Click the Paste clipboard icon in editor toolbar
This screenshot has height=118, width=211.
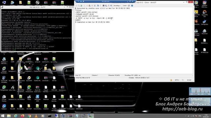click(x=89, y=6)
